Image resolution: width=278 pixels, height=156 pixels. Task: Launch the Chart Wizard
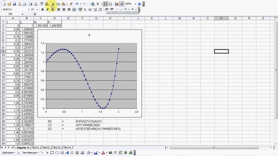tap(117, 4)
